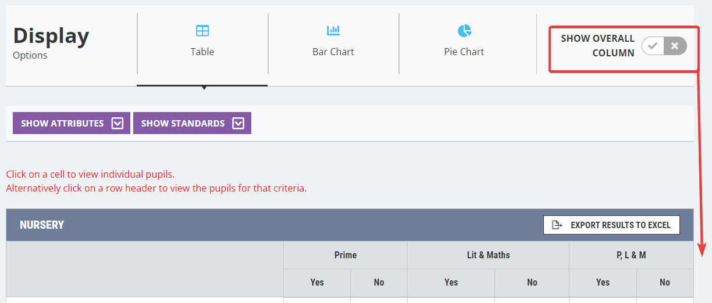712x303 pixels.
Task: Click the Yes subheader under Prime
Action: click(x=317, y=283)
